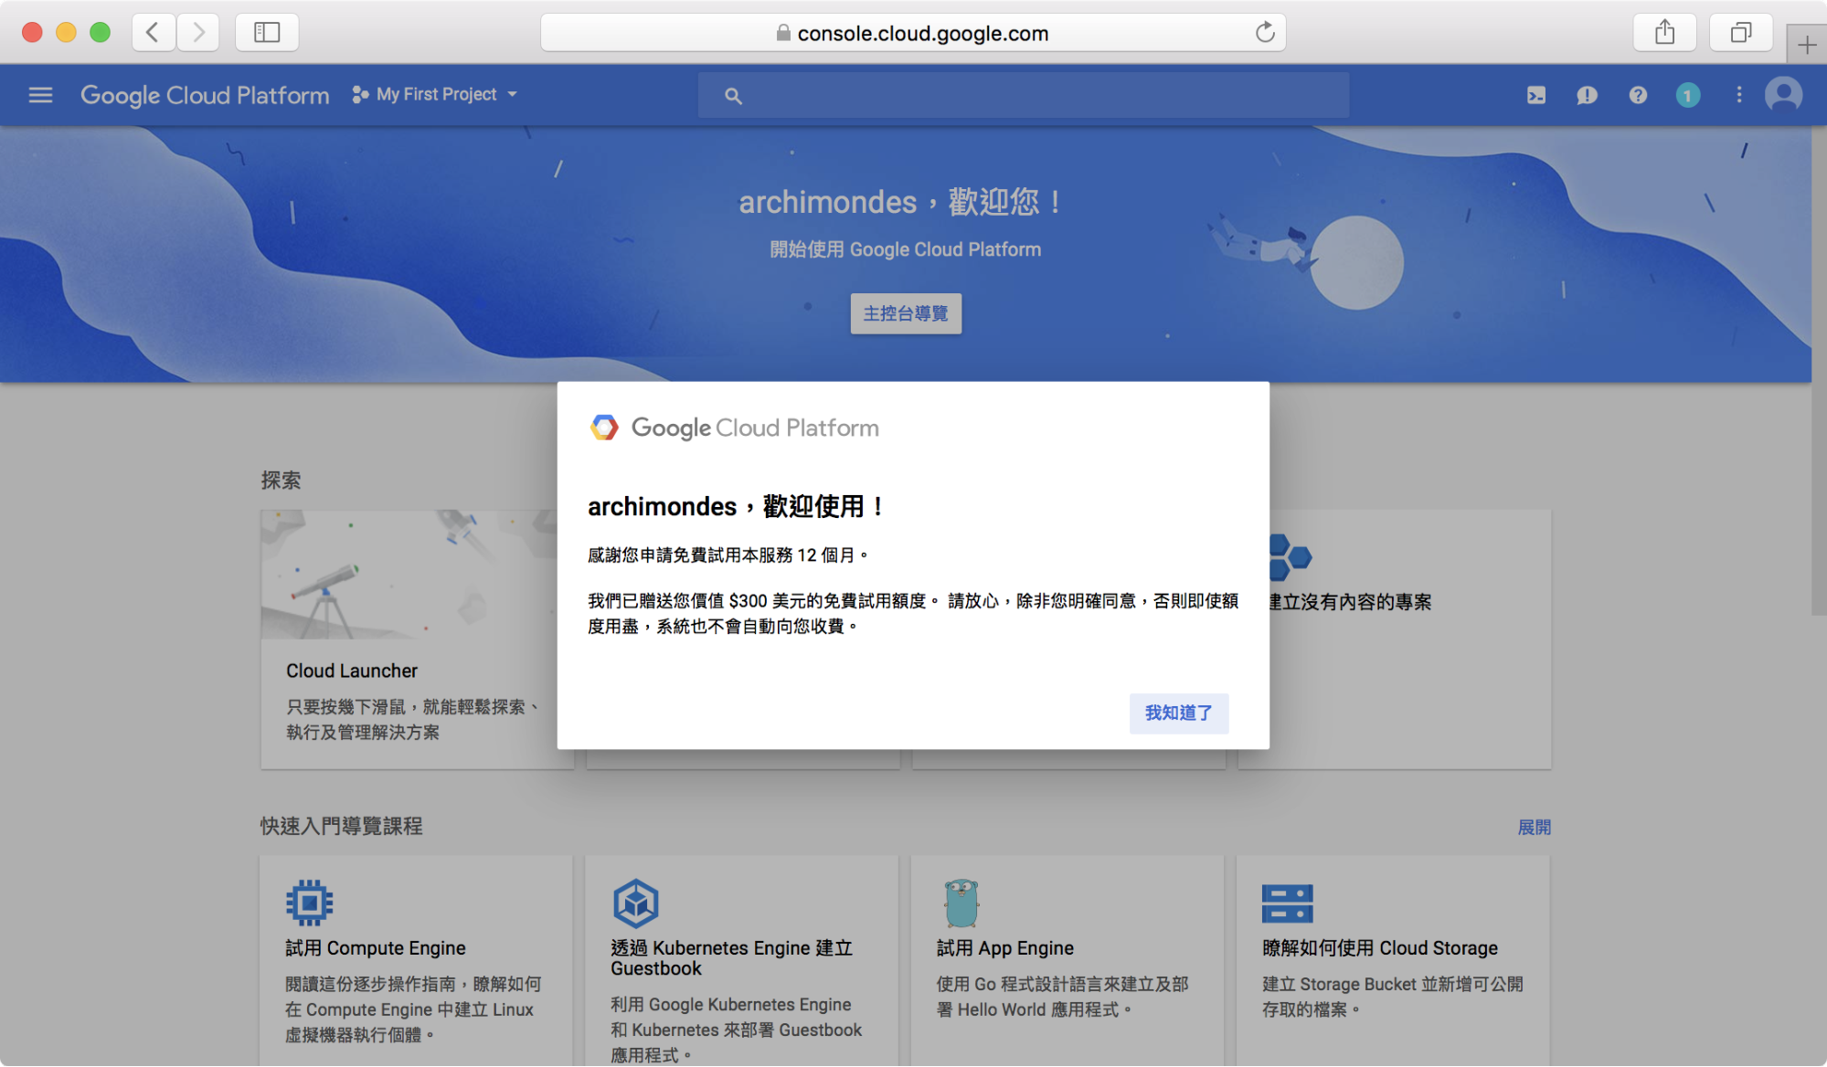This screenshot has width=1827, height=1067.
Task: Click the 展開 link
Action: [1535, 828]
